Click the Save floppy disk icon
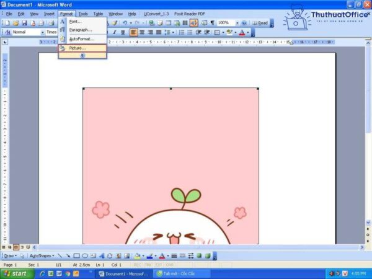372x279 pixels. [x=24, y=23]
